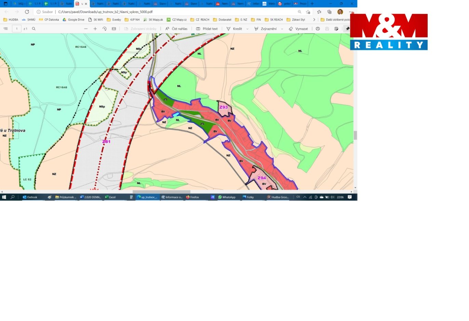Open the SK Mapy.sk bookmark
This screenshot has width=469, height=321.
pyautogui.click(x=153, y=20)
